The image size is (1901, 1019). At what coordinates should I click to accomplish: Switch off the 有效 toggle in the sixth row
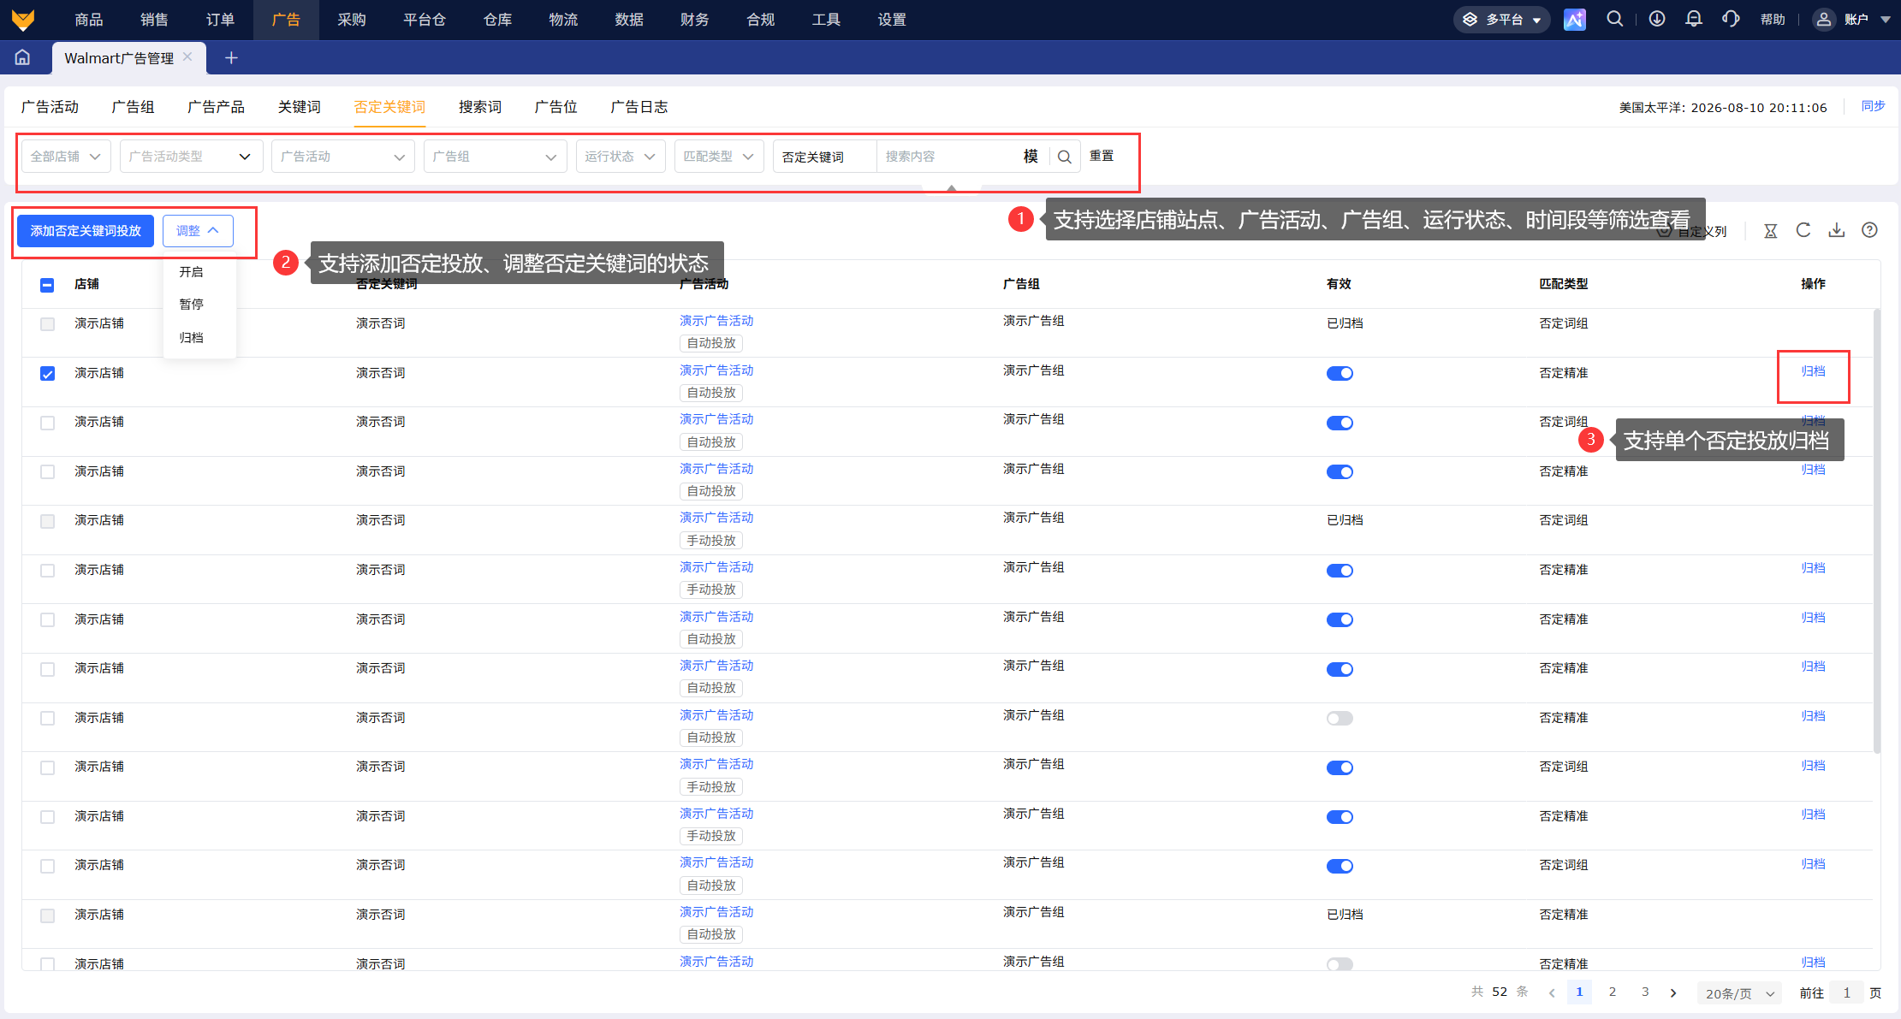1340,571
